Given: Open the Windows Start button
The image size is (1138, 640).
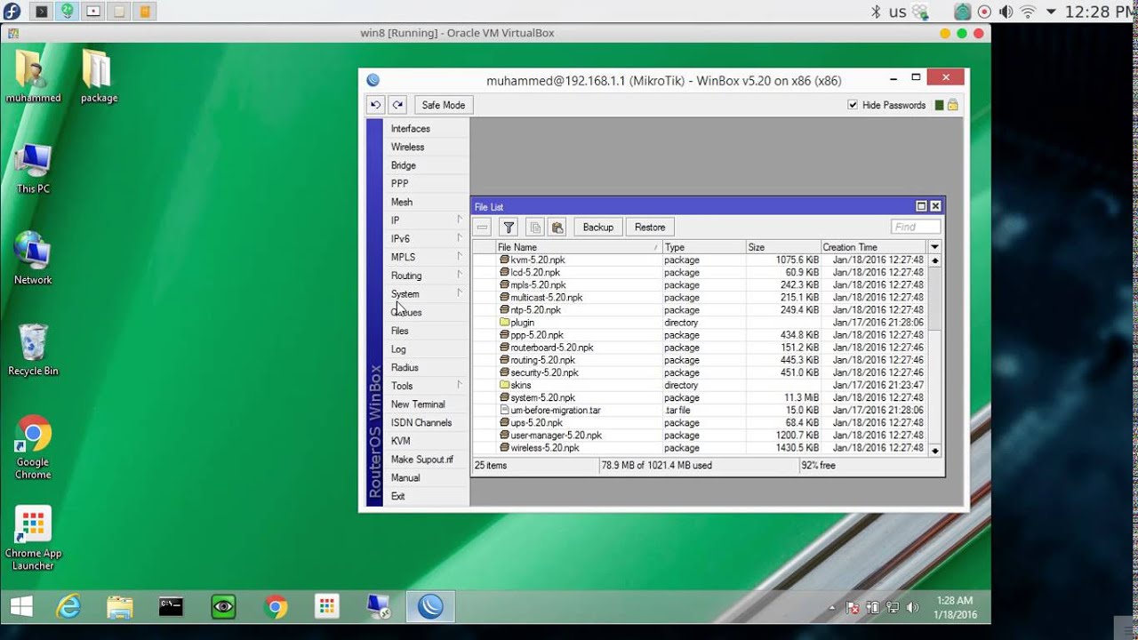Looking at the screenshot, I should pos(21,607).
